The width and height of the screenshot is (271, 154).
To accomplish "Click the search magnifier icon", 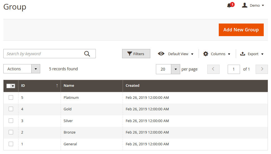I will coord(87,54).
